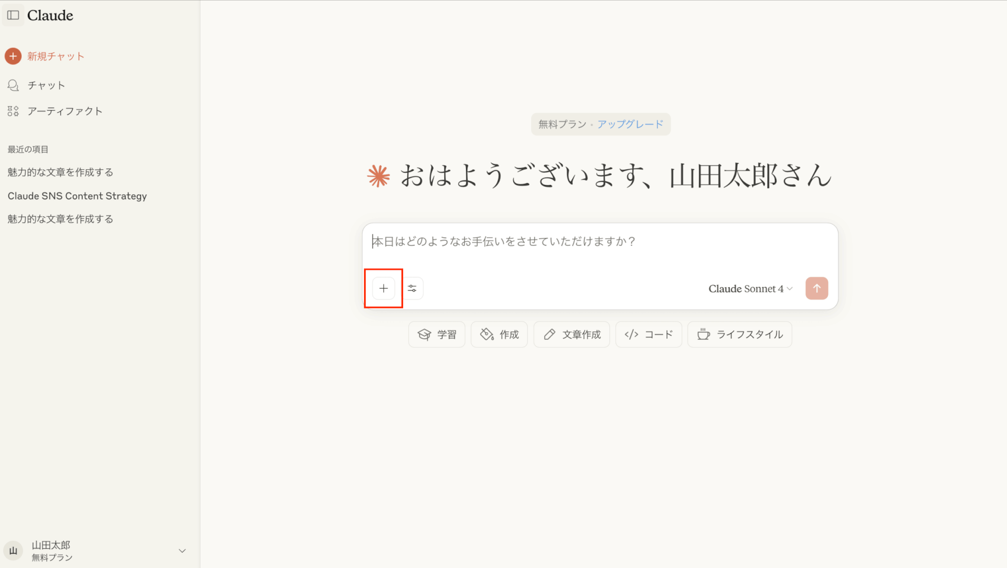Image resolution: width=1007 pixels, height=568 pixels.
Task: Open first 魅力的な文章を作成する recent item
Action: point(60,172)
